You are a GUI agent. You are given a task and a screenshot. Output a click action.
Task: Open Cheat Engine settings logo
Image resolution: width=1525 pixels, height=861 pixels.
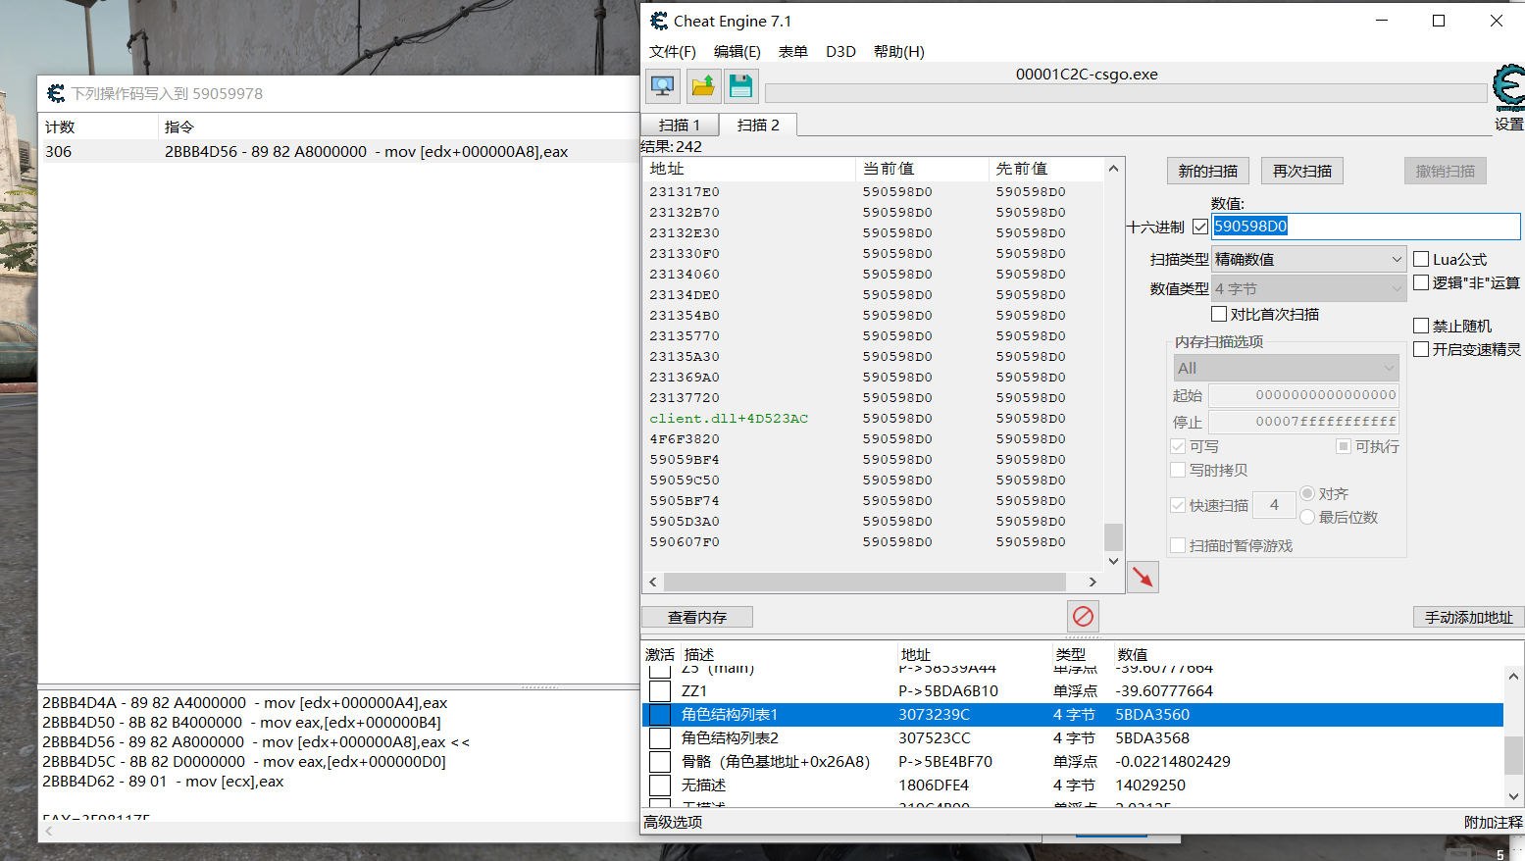point(1508,89)
